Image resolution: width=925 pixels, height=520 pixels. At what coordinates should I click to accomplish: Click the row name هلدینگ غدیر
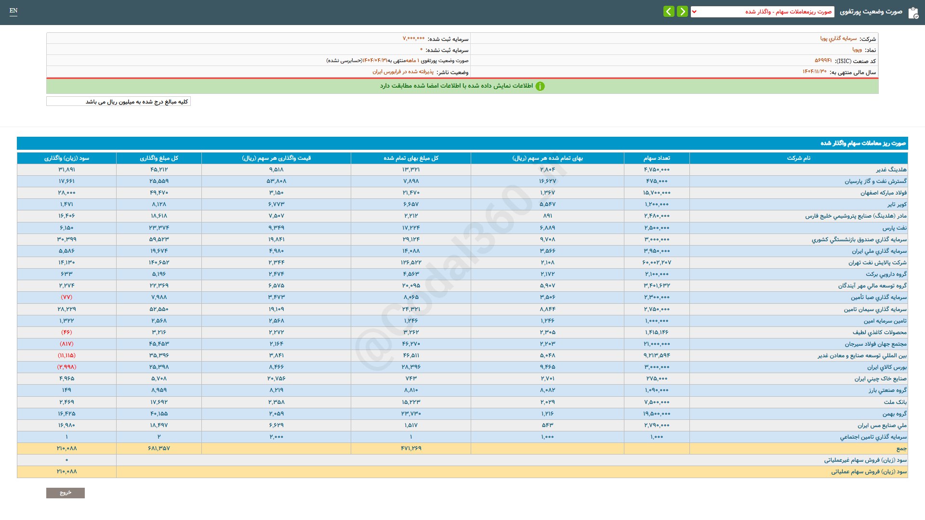pyautogui.click(x=891, y=169)
